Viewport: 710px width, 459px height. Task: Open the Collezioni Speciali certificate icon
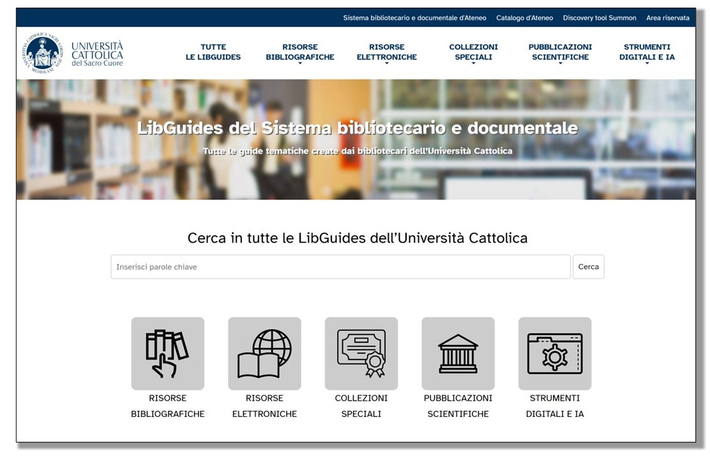point(361,353)
